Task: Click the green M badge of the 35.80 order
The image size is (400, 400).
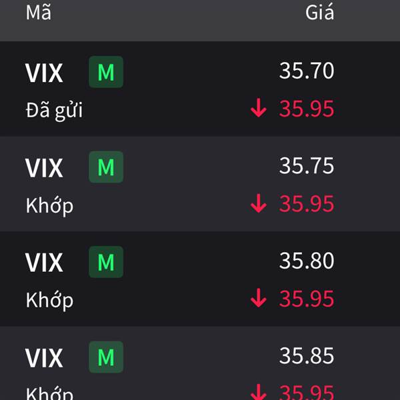Action: pos(106,262)
